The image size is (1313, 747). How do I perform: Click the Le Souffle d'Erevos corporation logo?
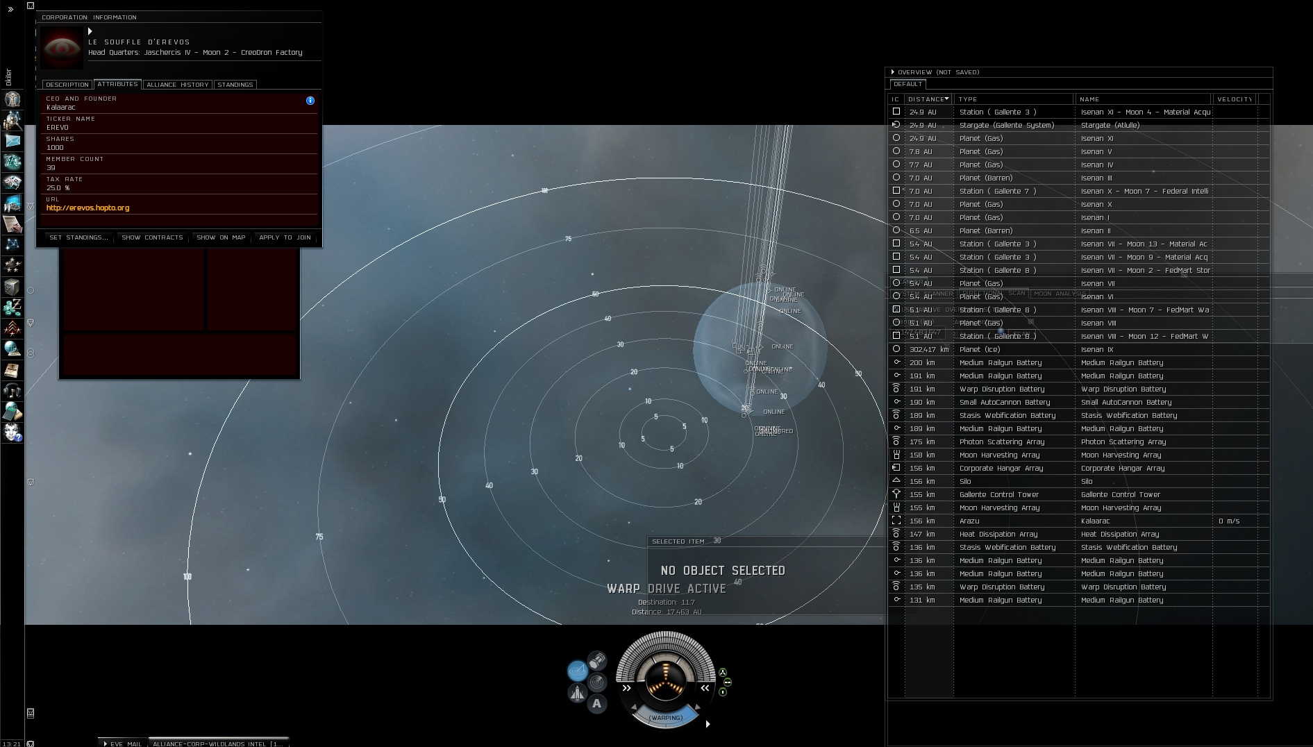(62, 47)
